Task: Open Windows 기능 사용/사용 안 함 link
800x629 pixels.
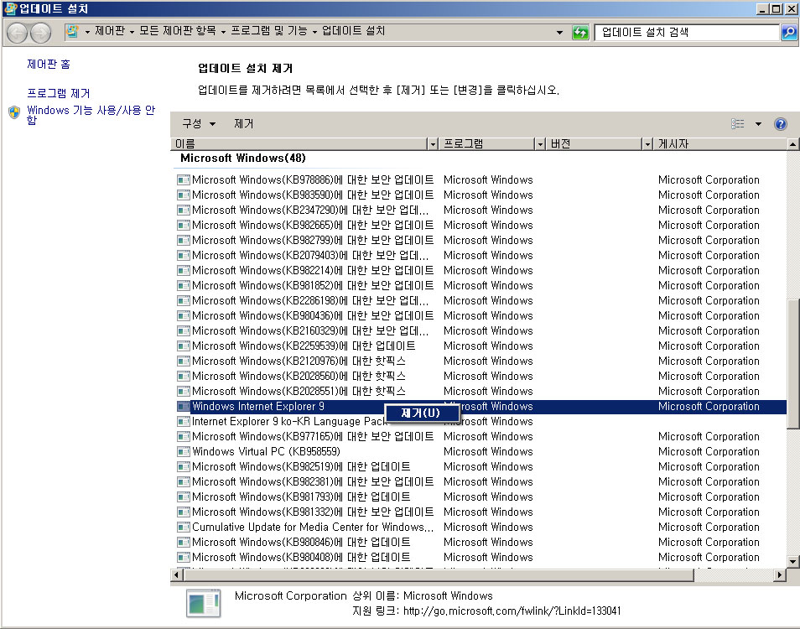Action: tap(91, 114)
